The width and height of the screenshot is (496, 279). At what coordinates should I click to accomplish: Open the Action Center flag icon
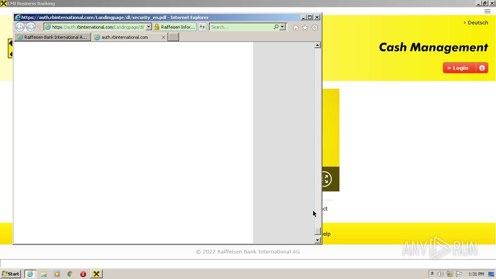[x=459, y=274]
